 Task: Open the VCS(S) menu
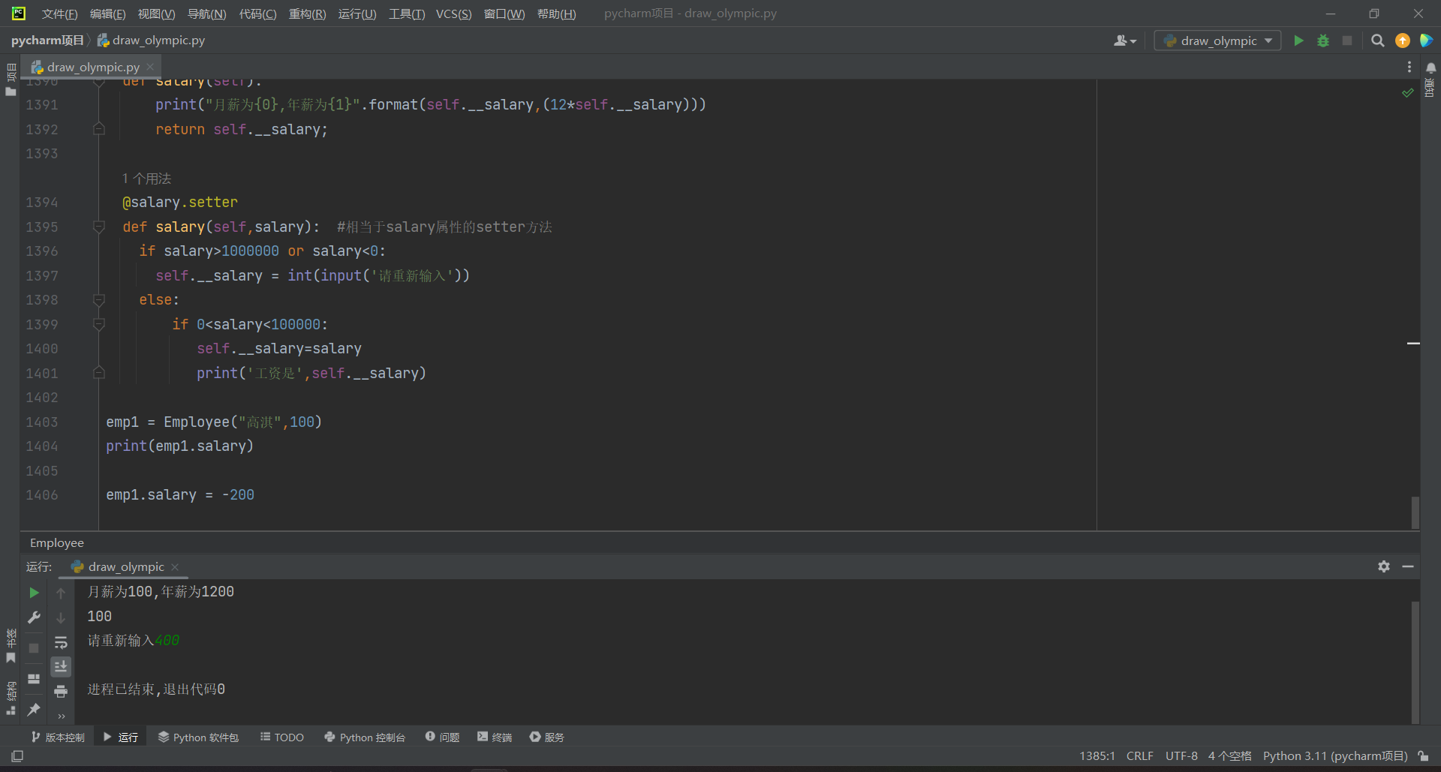453,14
